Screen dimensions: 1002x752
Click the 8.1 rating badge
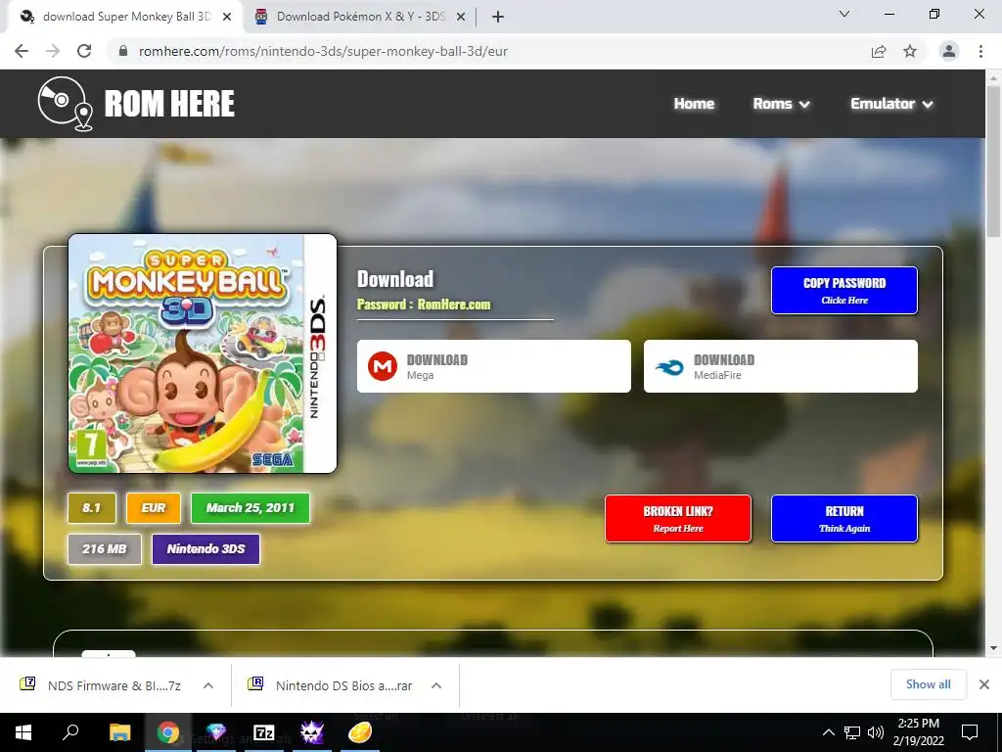(x=92, y=508)
